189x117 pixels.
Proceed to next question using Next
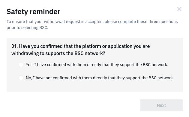(x=161, y=105)
